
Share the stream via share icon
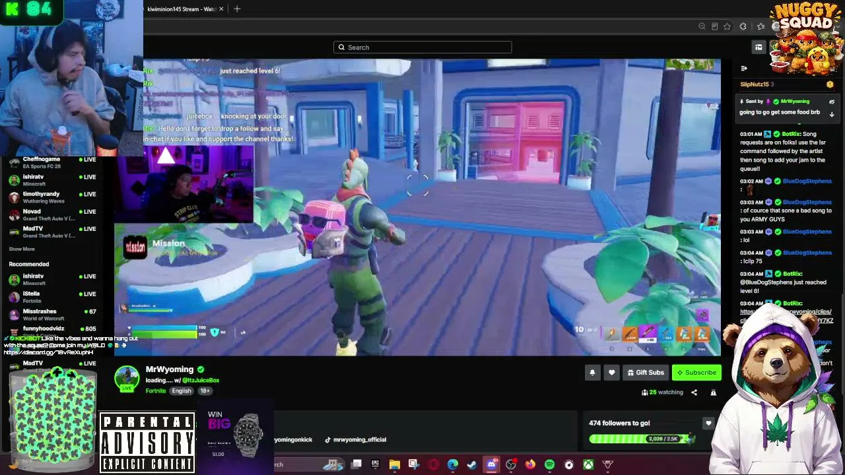(694, 393)
